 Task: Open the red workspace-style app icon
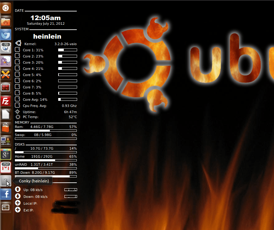point(6,88)
